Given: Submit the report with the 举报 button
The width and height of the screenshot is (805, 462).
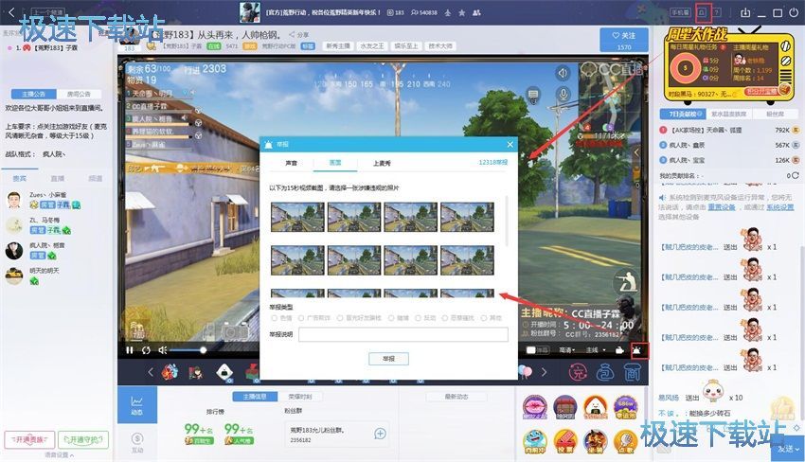Looking at the screenshot, I should pos(388,359).
